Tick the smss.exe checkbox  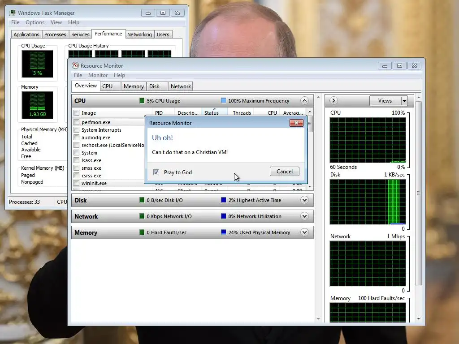tap(76, 168)
